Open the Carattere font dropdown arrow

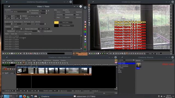pyautogui.click(x=28, y=12)
